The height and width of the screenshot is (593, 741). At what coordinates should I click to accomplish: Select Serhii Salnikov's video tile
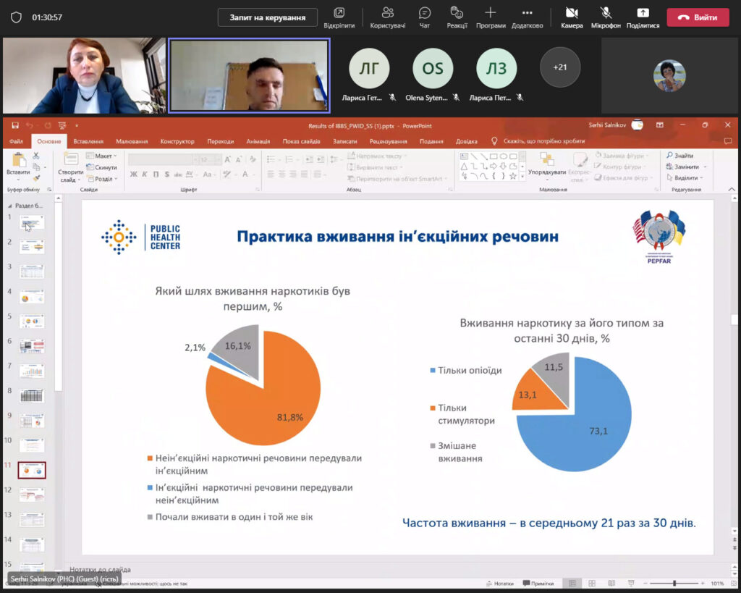point(249,75)
